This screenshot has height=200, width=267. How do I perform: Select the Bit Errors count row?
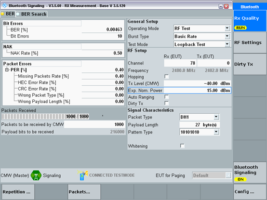63,36
